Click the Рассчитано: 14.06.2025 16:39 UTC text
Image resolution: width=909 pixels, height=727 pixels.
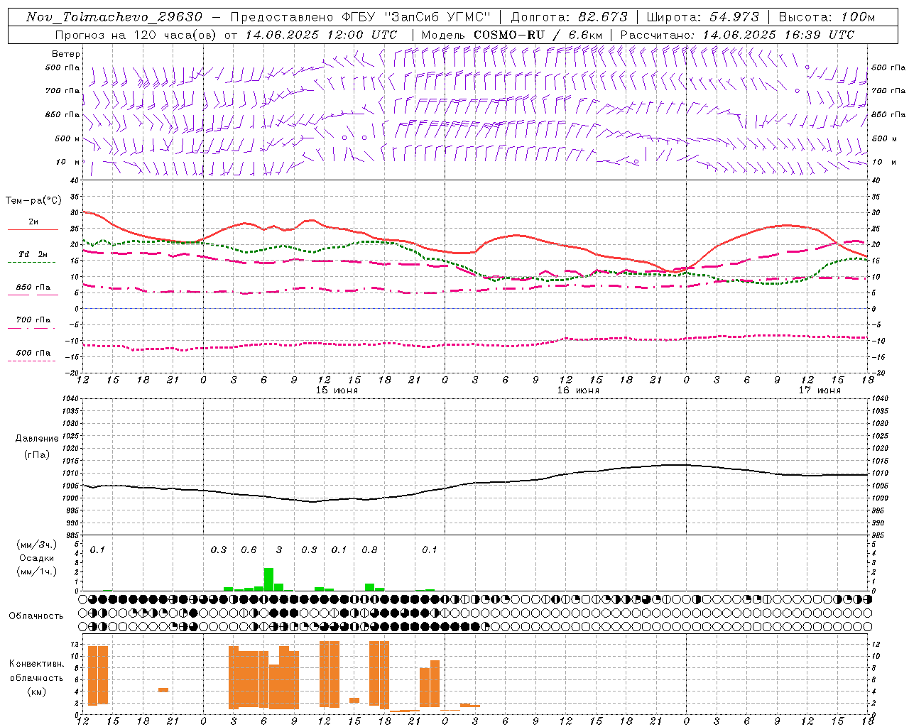coord(737,35)
